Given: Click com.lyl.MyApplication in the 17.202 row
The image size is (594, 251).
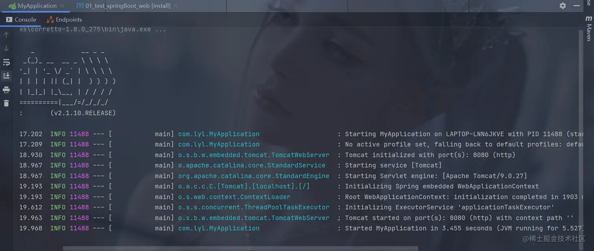Looking at the screenshot, I should click(x=219, y=134).
